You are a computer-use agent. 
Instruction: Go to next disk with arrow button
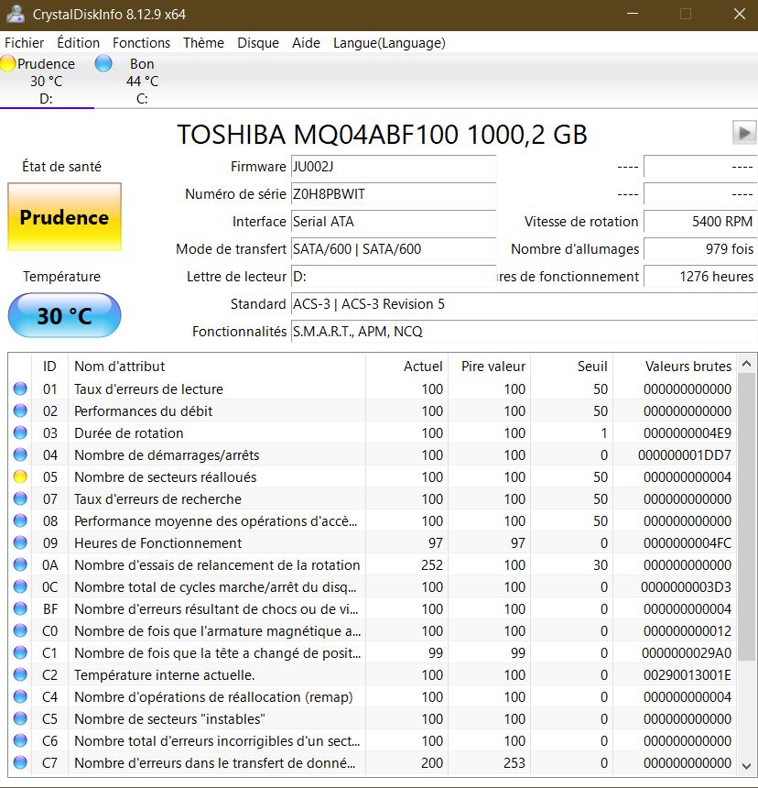pyautogui.click(x=744, y=133)
